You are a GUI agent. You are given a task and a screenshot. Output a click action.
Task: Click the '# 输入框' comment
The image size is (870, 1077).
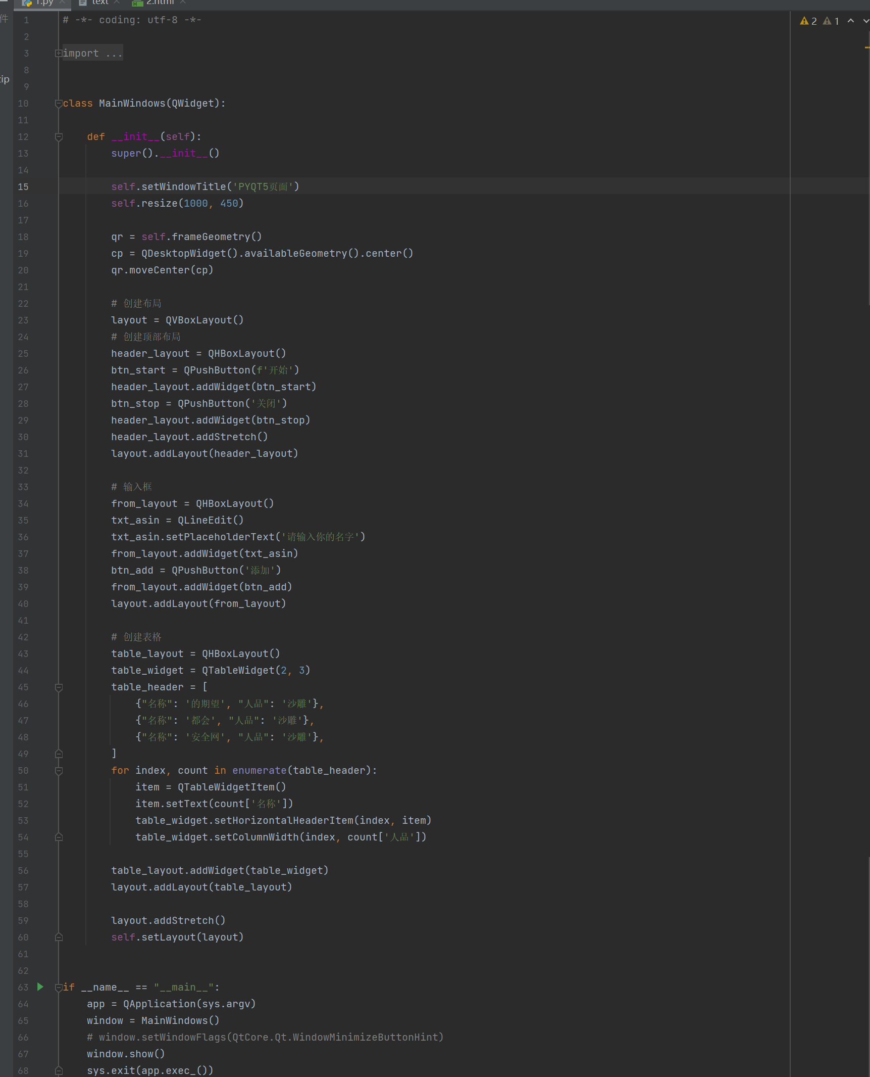[131, 487]
